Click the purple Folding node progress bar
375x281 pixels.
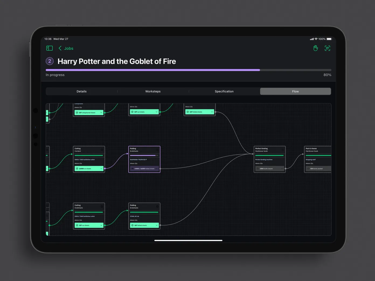(144, 155)
